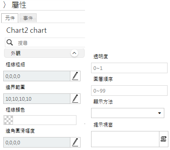Click the magnifier search icon
This screenshot has width=170, height=150.
pos(10,42)
